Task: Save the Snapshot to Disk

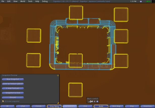Action: (x=13, y=93)
